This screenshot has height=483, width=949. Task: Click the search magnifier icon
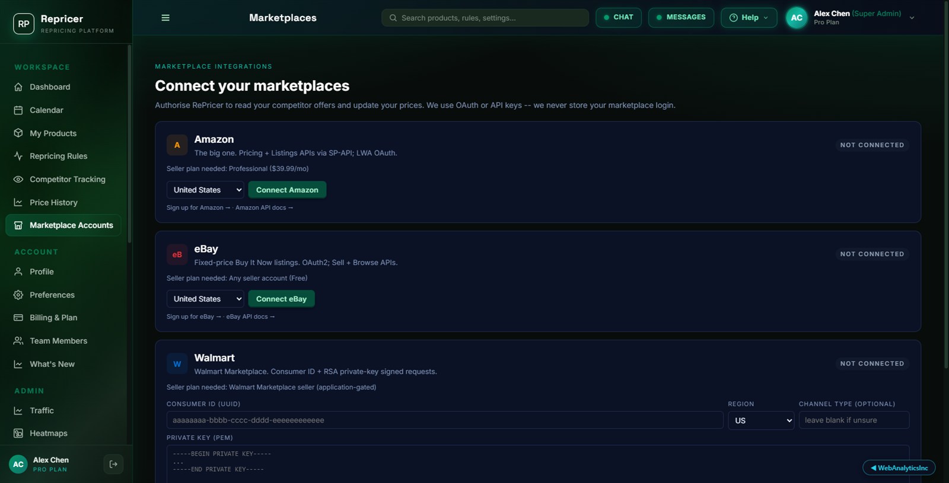tap(393, 18)
